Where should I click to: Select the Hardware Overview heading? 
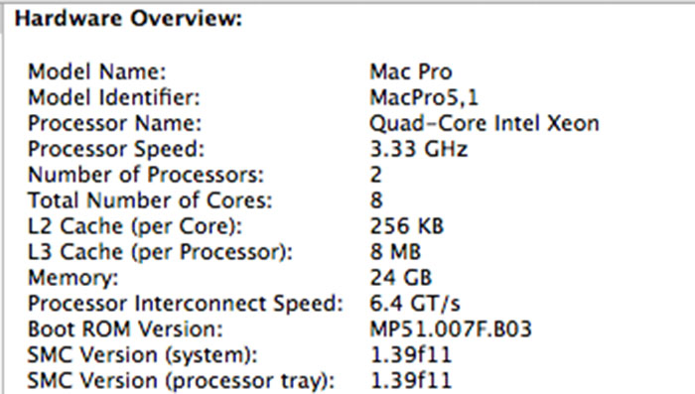click(128, 19)
